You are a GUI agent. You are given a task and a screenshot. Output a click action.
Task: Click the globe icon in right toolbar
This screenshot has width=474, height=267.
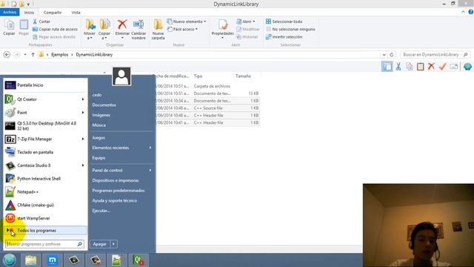[x=467, y=67]
